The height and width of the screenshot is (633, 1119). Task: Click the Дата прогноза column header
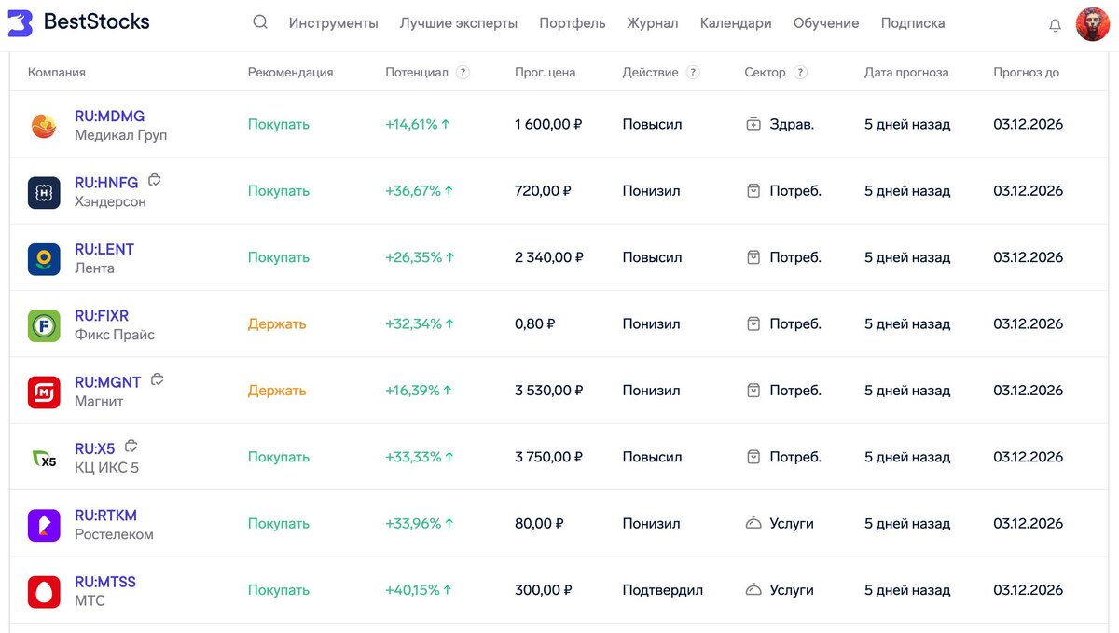click(906, 73)
